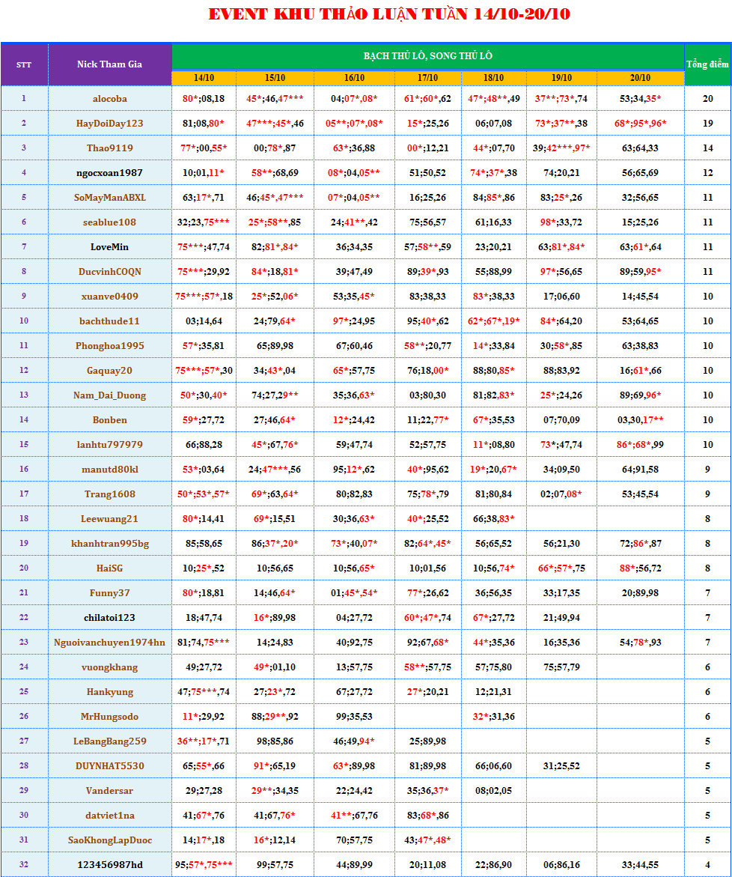Select the chilatoi123 nickname in row 22

coord(109,617)
